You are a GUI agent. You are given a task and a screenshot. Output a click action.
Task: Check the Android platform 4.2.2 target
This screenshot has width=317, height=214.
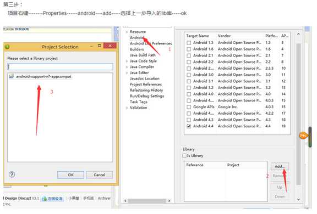tap(189, 114)
